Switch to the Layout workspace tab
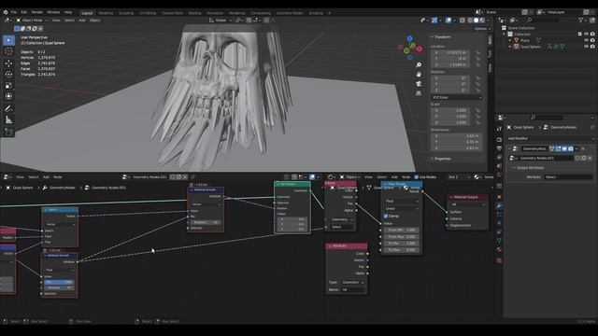This screenshot has width=598, height=336. pos(87,13)
